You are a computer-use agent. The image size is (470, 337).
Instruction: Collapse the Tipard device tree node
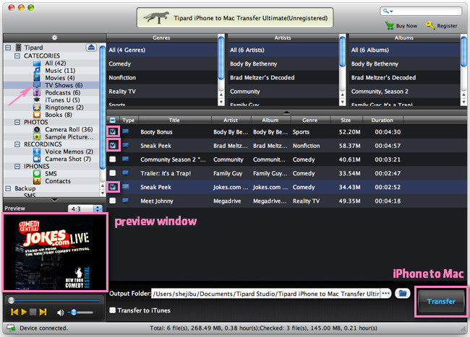(x=8, y=48)
